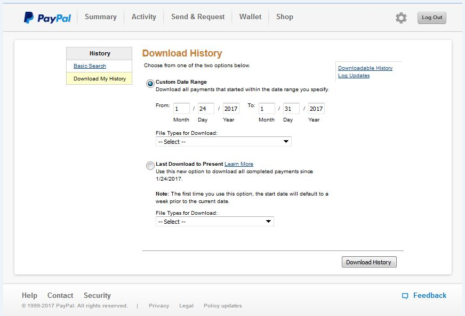Click the PayPal logo

coord(47,18)
